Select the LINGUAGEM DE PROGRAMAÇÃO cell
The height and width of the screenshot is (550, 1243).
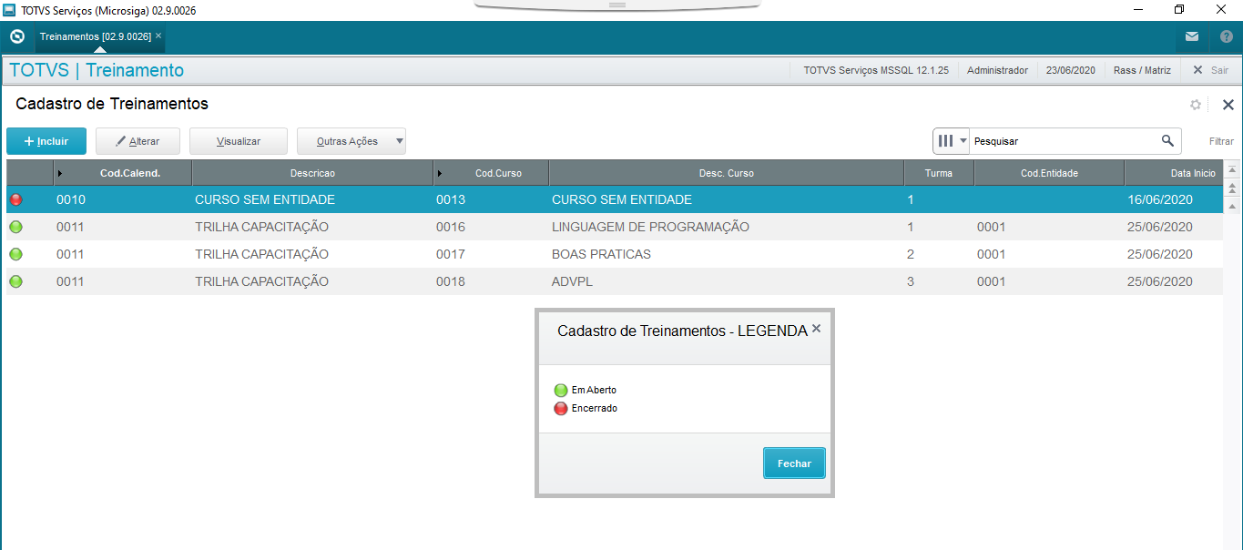click(x=726, y=227)
